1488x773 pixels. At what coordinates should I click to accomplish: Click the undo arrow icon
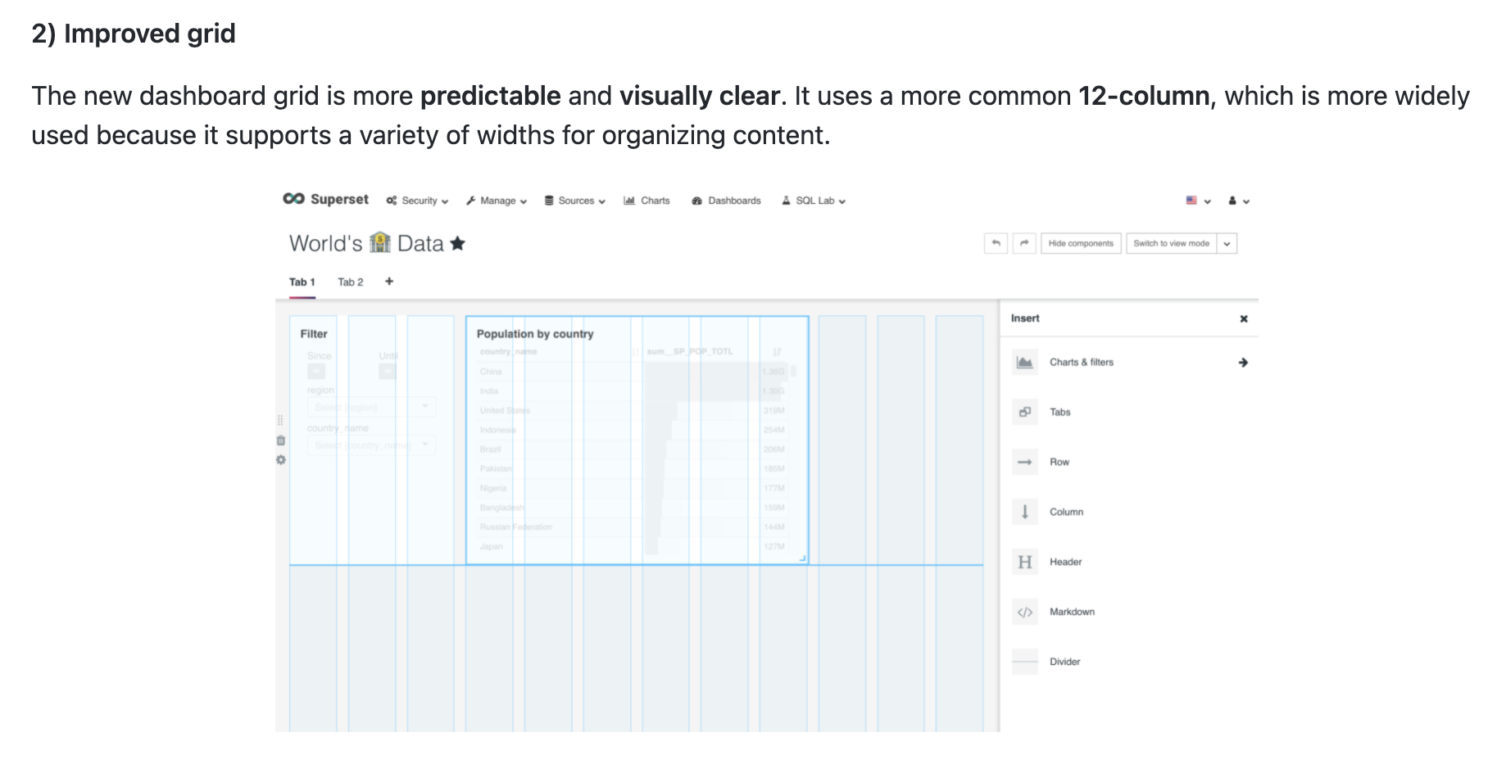[996, 243]
